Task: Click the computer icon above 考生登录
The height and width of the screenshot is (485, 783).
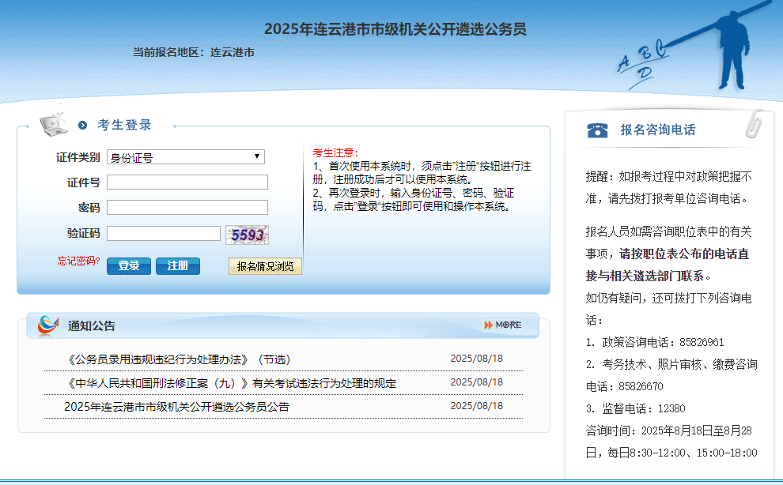Action: point(54,121)
